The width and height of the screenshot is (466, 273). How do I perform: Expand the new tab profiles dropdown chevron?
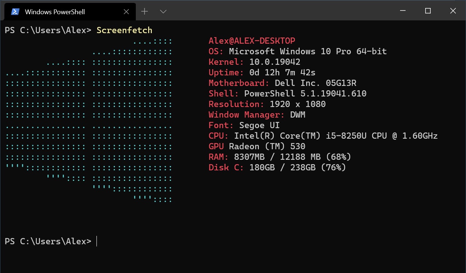pos(163,12)
